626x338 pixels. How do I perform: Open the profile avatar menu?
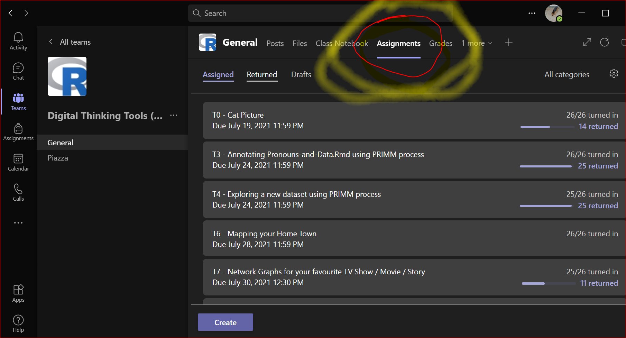(x=554, y=13)
